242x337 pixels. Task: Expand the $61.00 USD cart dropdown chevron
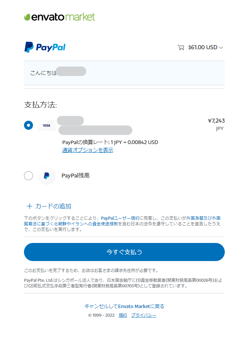point(221,47)
